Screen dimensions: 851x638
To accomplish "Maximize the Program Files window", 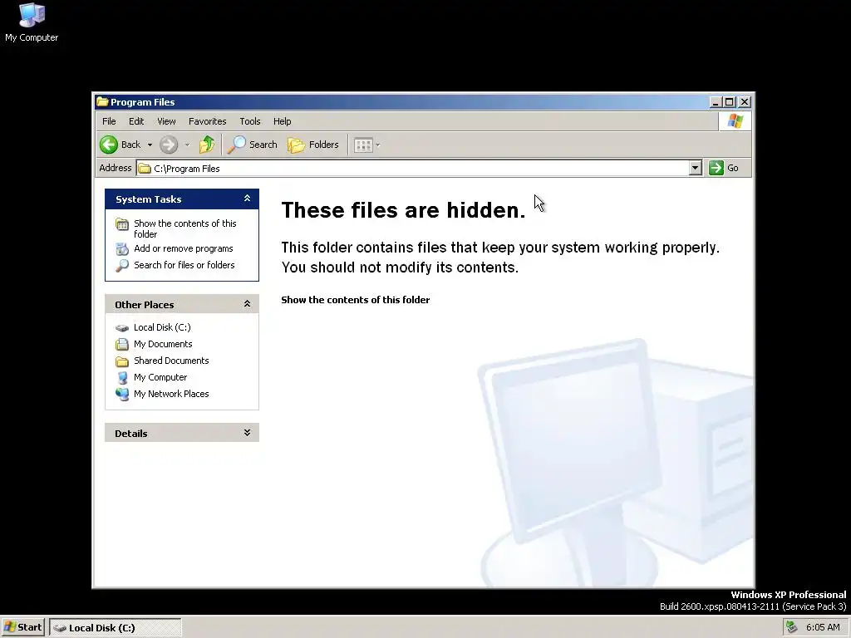I will click(730, 101).
